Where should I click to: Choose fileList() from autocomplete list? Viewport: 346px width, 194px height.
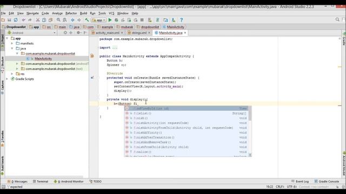tap(187, 113)
